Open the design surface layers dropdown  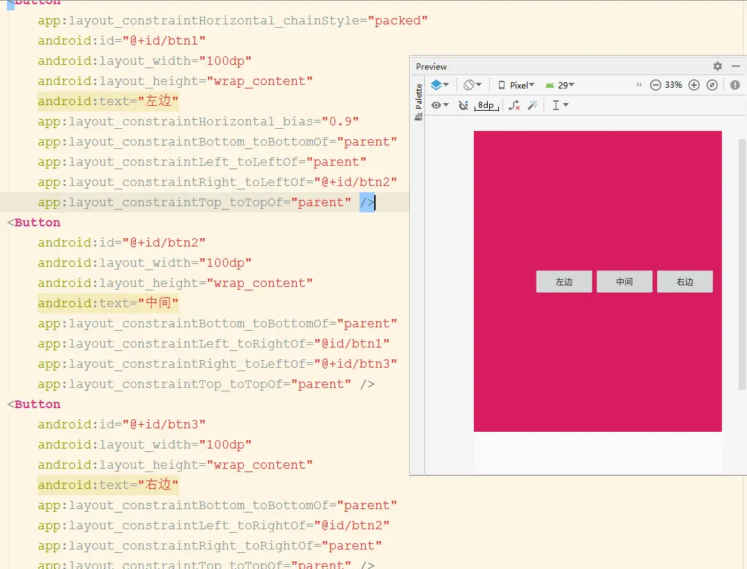click(x=440, y=85)
